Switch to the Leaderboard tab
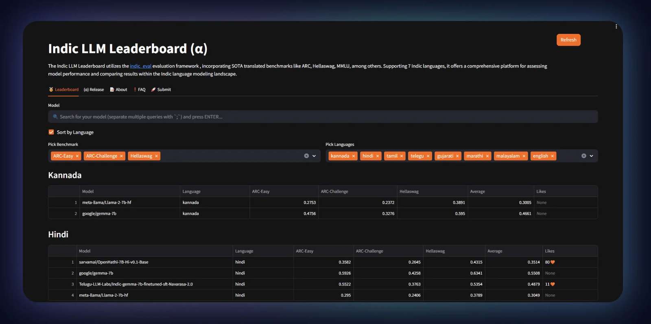This screenshot has height=324, width=651. [64, 90]
